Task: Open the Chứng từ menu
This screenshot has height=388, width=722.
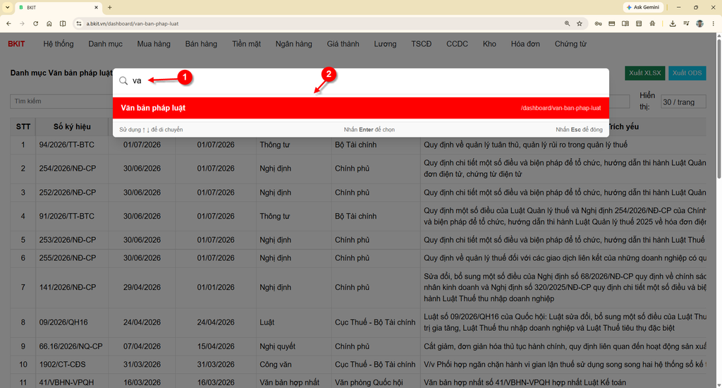Action: pos(570,44)
